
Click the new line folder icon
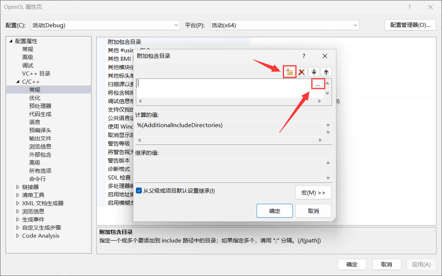289,72
